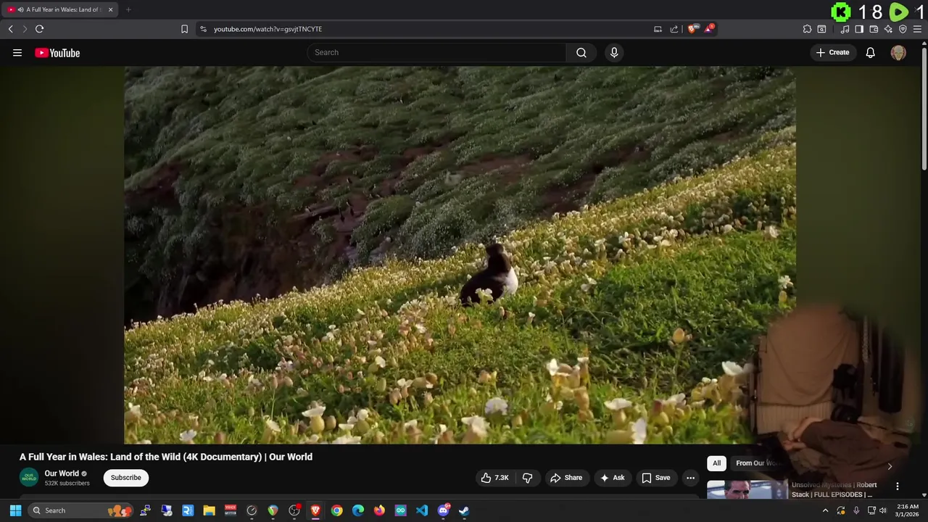The width and height of the screenshot is (928, 522).
Task: Click the YouTube search magnifier button
Action: pyautogui.click(x=581, y=52)
